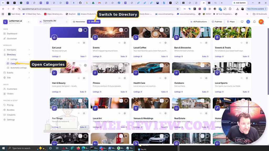Open settings gear on Events card
Screen dimensions: 269x151
(125, 43)
